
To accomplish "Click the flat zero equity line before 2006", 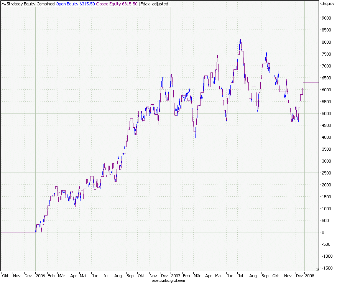I will pyautogui.click(x=17, y=232).
